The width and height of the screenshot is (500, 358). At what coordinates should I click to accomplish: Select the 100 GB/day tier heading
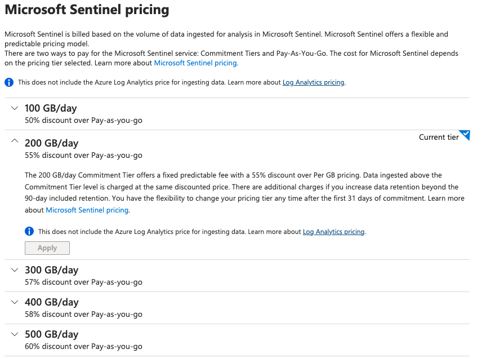51,108
